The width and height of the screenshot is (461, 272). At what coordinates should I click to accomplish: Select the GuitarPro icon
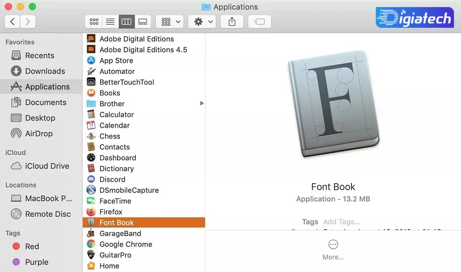click(x=91, y=255)
